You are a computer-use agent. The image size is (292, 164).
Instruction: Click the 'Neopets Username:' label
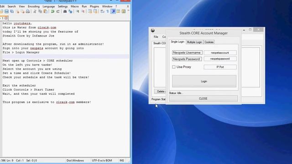pyautogui.click(x=187, y=53)
